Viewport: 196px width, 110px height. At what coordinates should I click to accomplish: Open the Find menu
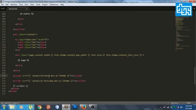[21, 5]
